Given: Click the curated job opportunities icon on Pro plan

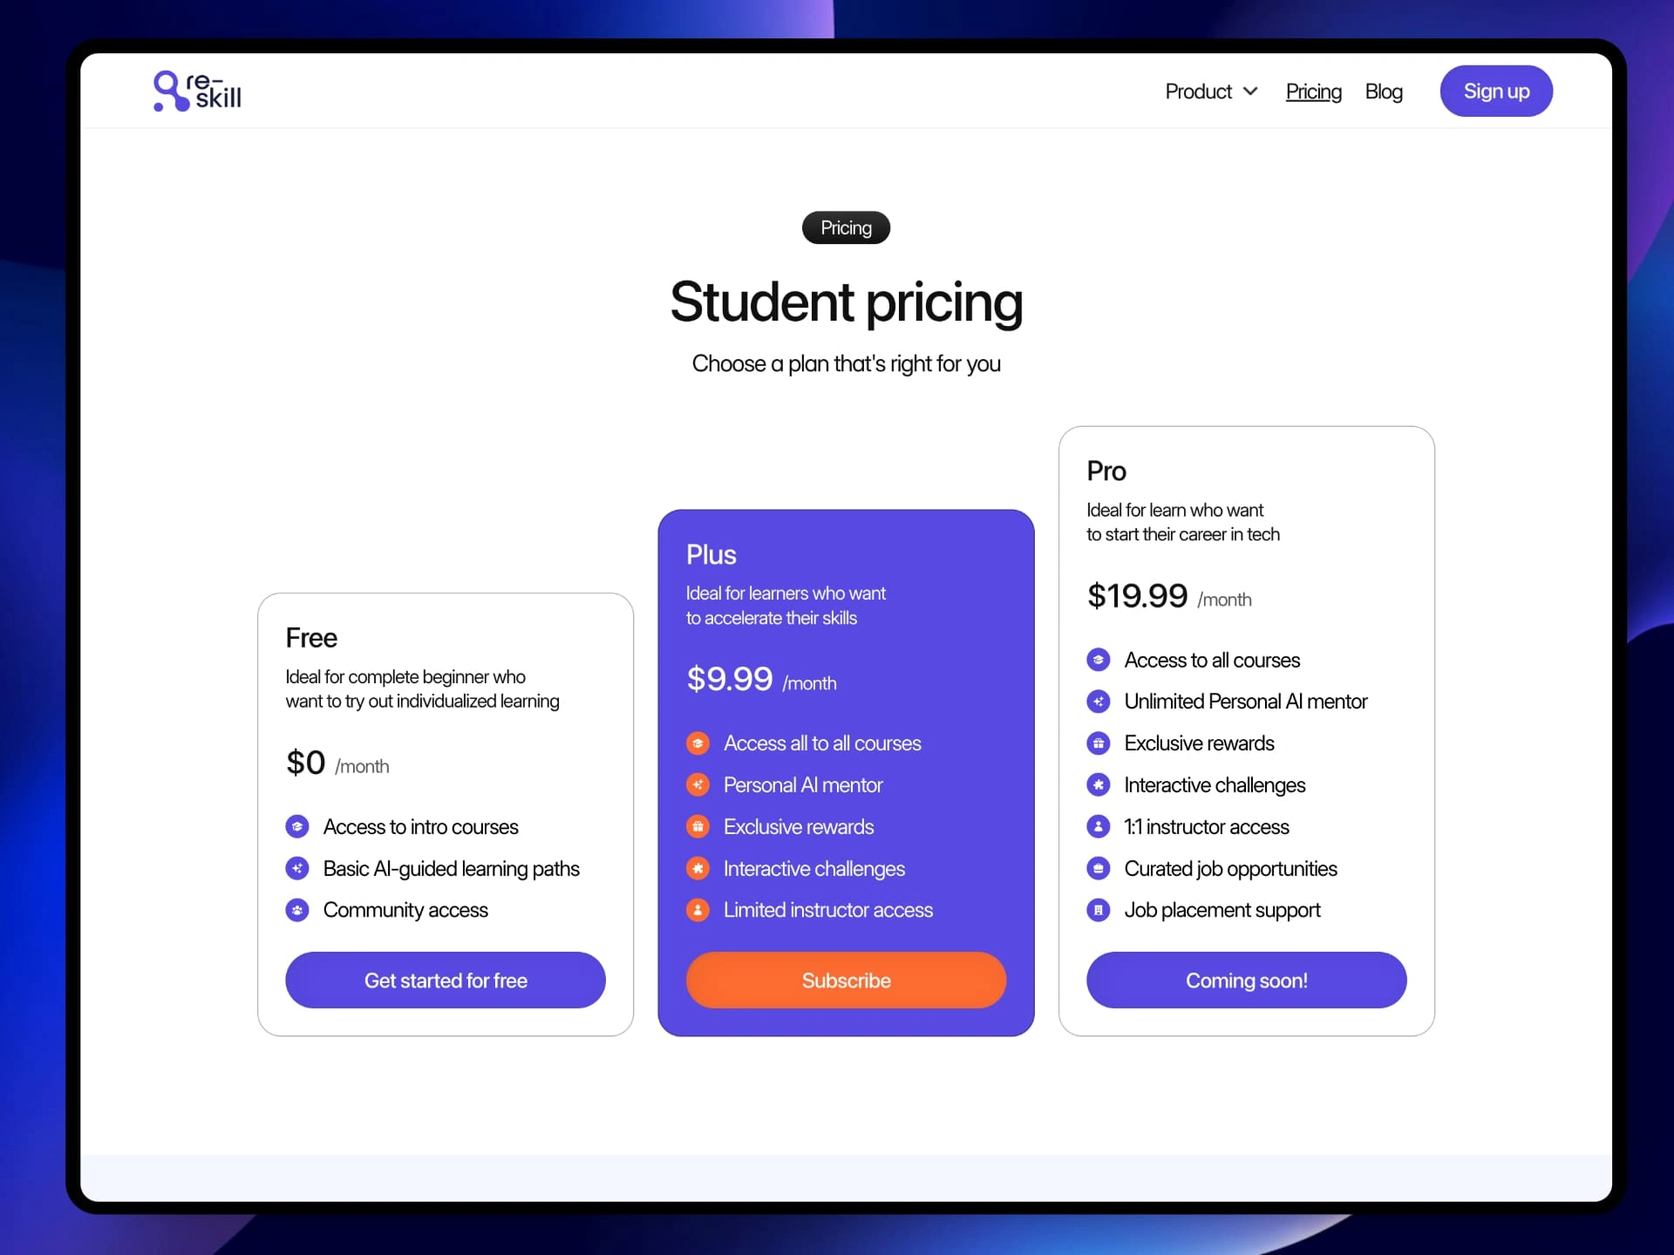Looking at the screenshot, I should pyautogui.click(x=1098, y=867).
